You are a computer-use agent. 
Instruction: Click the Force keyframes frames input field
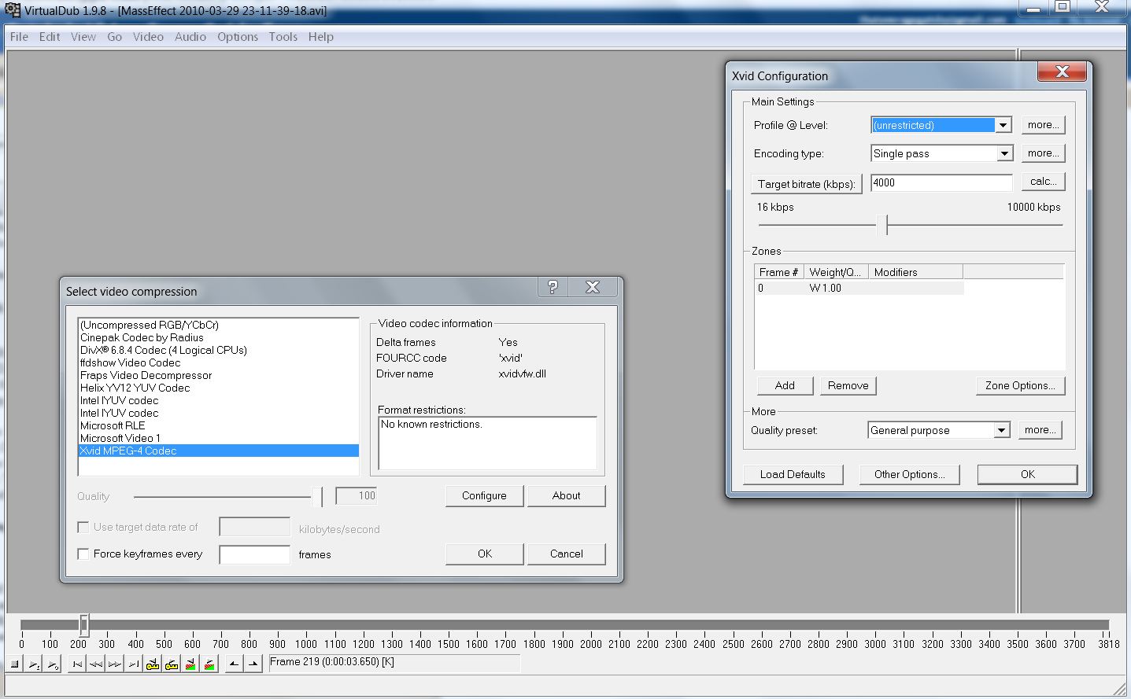[x=255, y=554]
